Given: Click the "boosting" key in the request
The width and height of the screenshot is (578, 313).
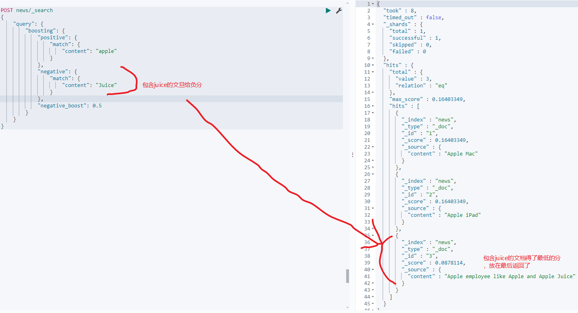Looking at the screenshot, I should [x=41, y=31].
